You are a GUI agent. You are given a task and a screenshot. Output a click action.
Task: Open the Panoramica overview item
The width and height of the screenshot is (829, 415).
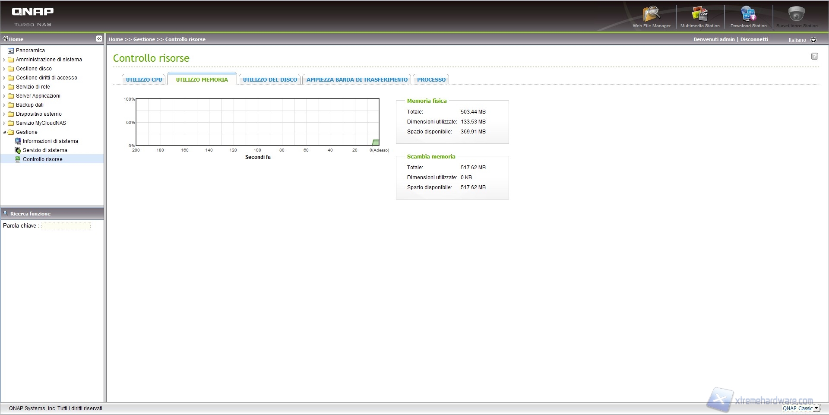click(30, 51)
